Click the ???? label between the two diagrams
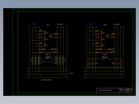The image size is (139, 104). [71, 74]
